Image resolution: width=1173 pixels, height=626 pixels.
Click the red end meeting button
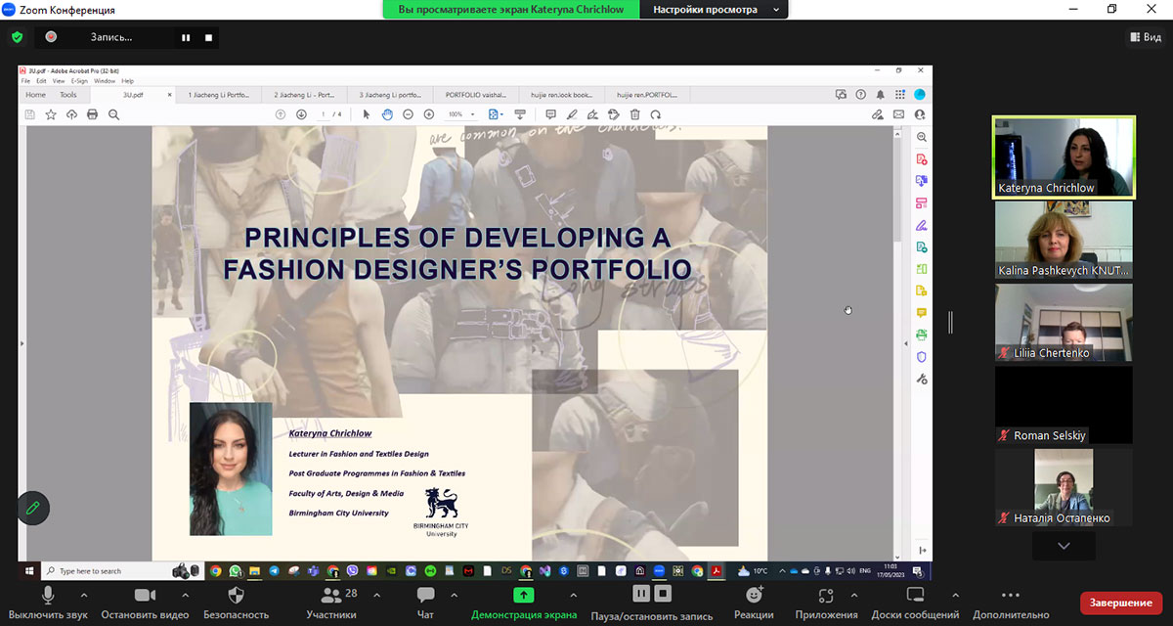(x=1120, y=603)
